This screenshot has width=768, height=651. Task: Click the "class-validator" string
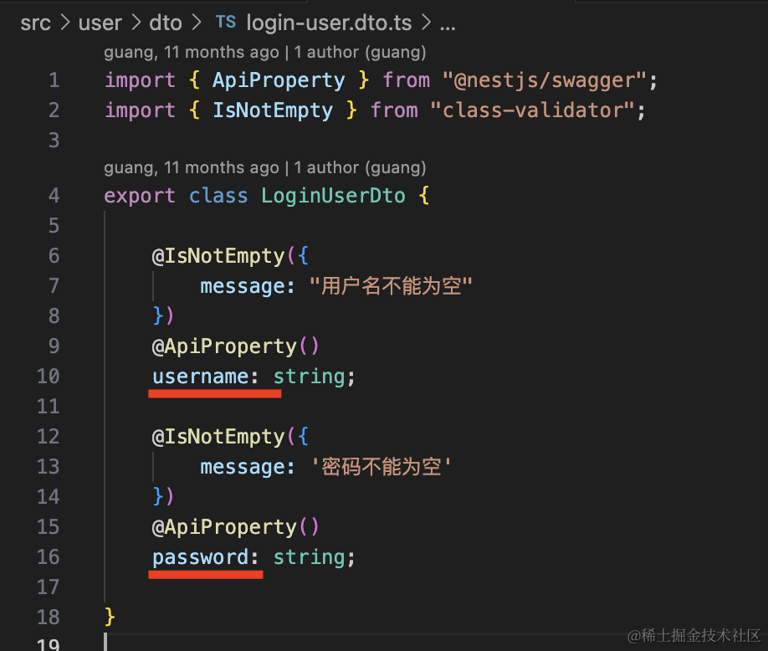(532, 110)
